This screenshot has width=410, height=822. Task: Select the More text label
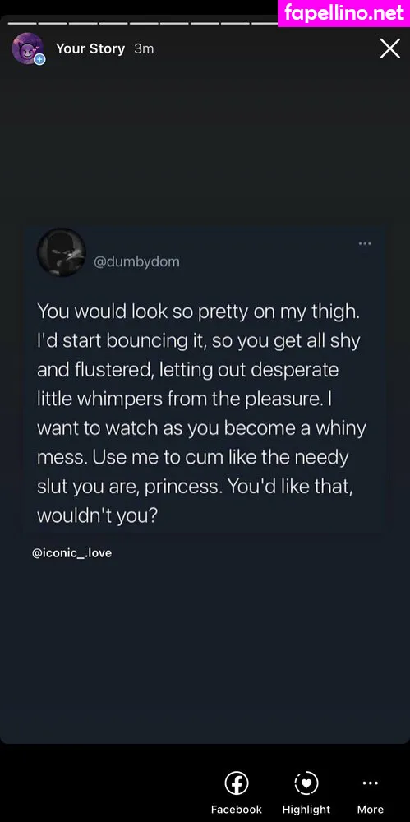pyautogui.click(x=371, y=810)
